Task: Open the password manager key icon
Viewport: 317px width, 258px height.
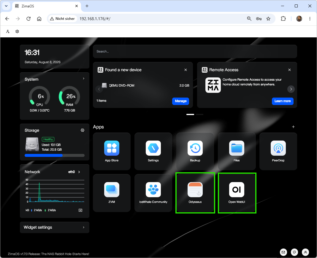Action: click(259, 19)
